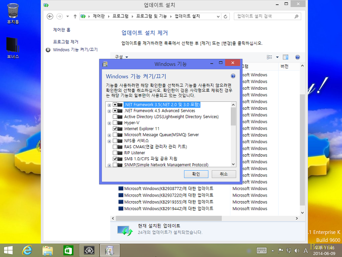The image size is (342, 257).
Task: Expand the SNMP tree node
Action: point(109,165)
